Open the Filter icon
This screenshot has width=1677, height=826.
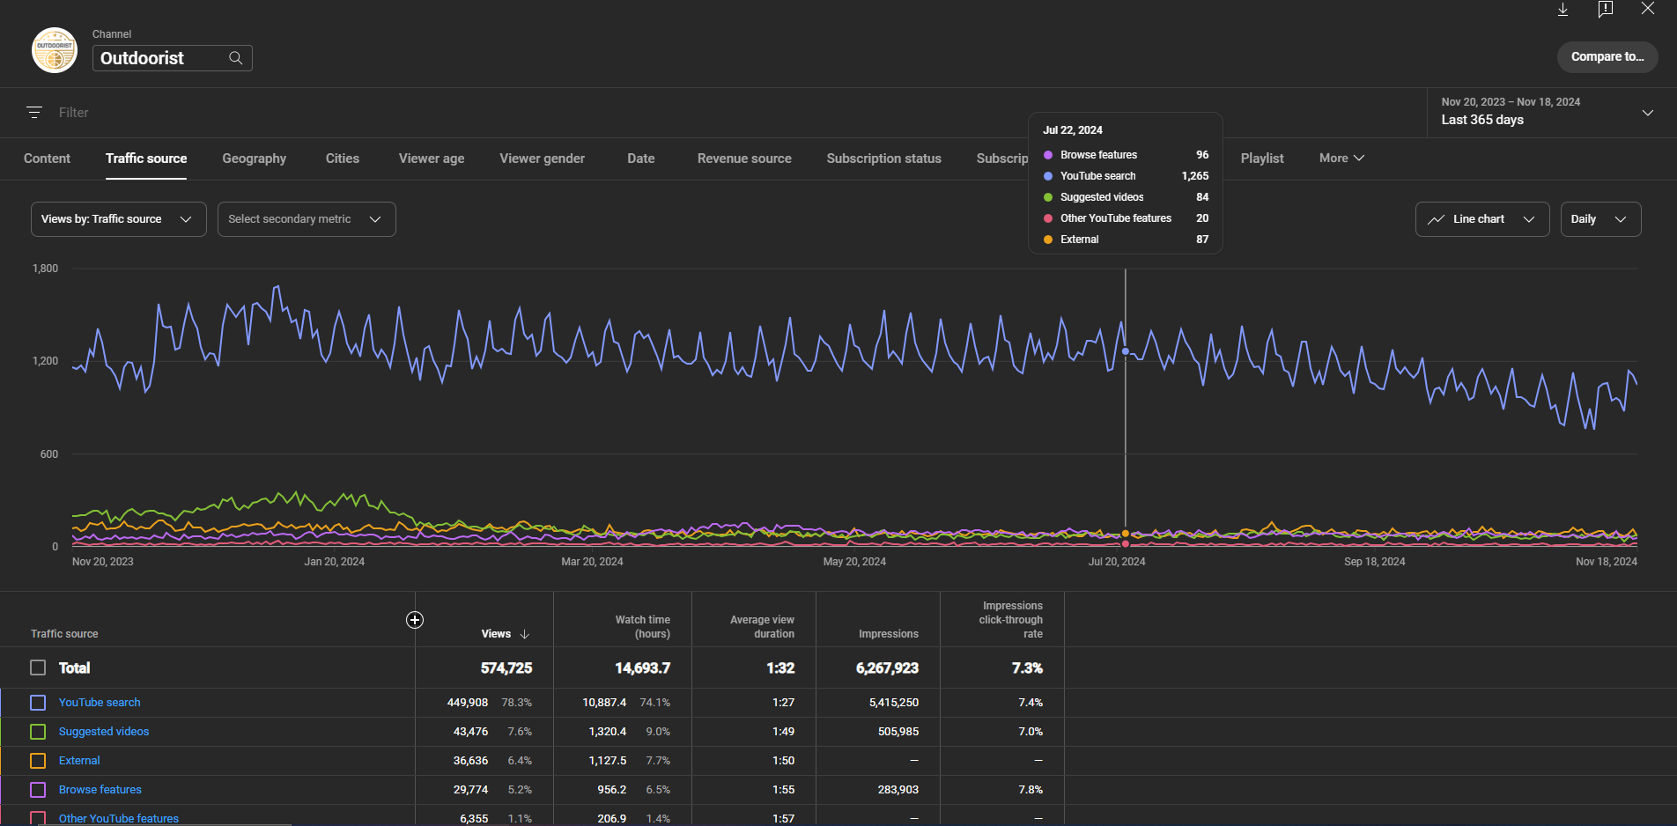click(x=34, y=113)
